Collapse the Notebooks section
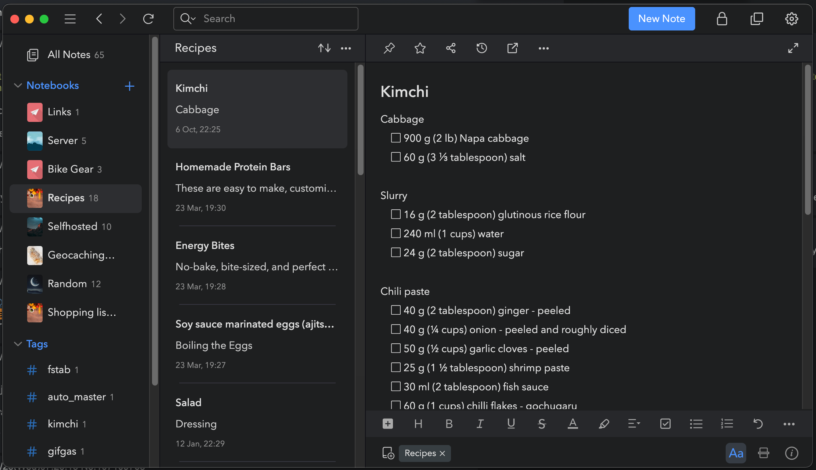The image size is (816, 470). pyautogui.click(x=18, y=86)
